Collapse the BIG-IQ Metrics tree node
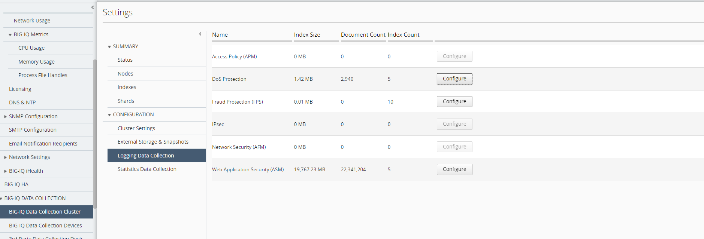 pos(10,35)
